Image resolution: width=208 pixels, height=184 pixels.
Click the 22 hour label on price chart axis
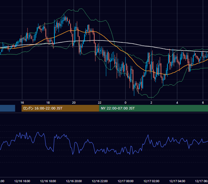point(100,103)
